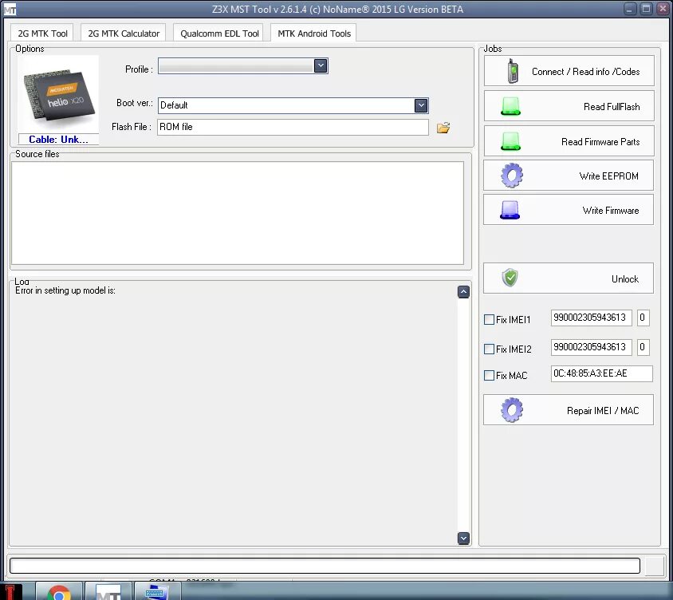Select the MT tool taskbar icon
This screenshot has width=673, height=600.
[108, 591]
